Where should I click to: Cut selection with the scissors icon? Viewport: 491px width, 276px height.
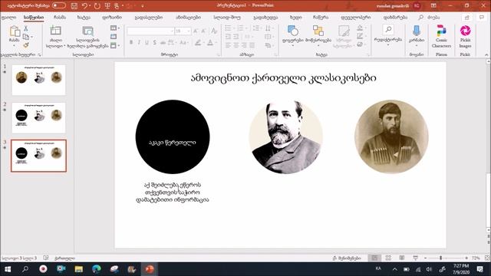[26, 28]
